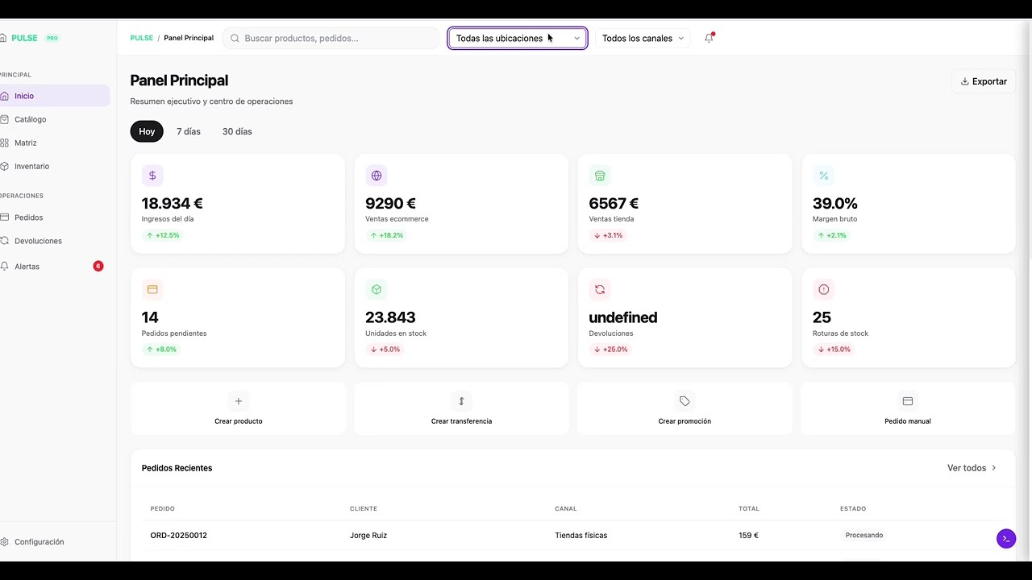Click the +15.0% Roturas change badge
The image size is (1032, 580).
(x=834, y=350)
